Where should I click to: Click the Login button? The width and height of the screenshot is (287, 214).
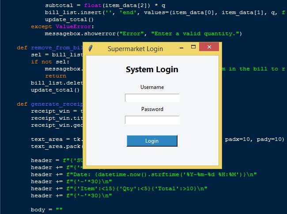point(152,141)
